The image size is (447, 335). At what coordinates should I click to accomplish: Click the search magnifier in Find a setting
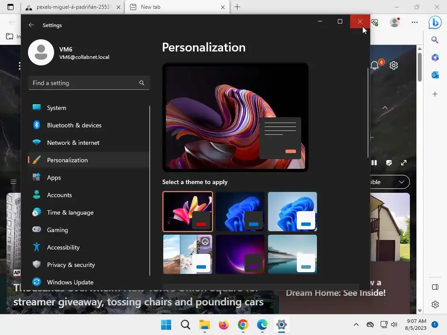coord(142,83)
